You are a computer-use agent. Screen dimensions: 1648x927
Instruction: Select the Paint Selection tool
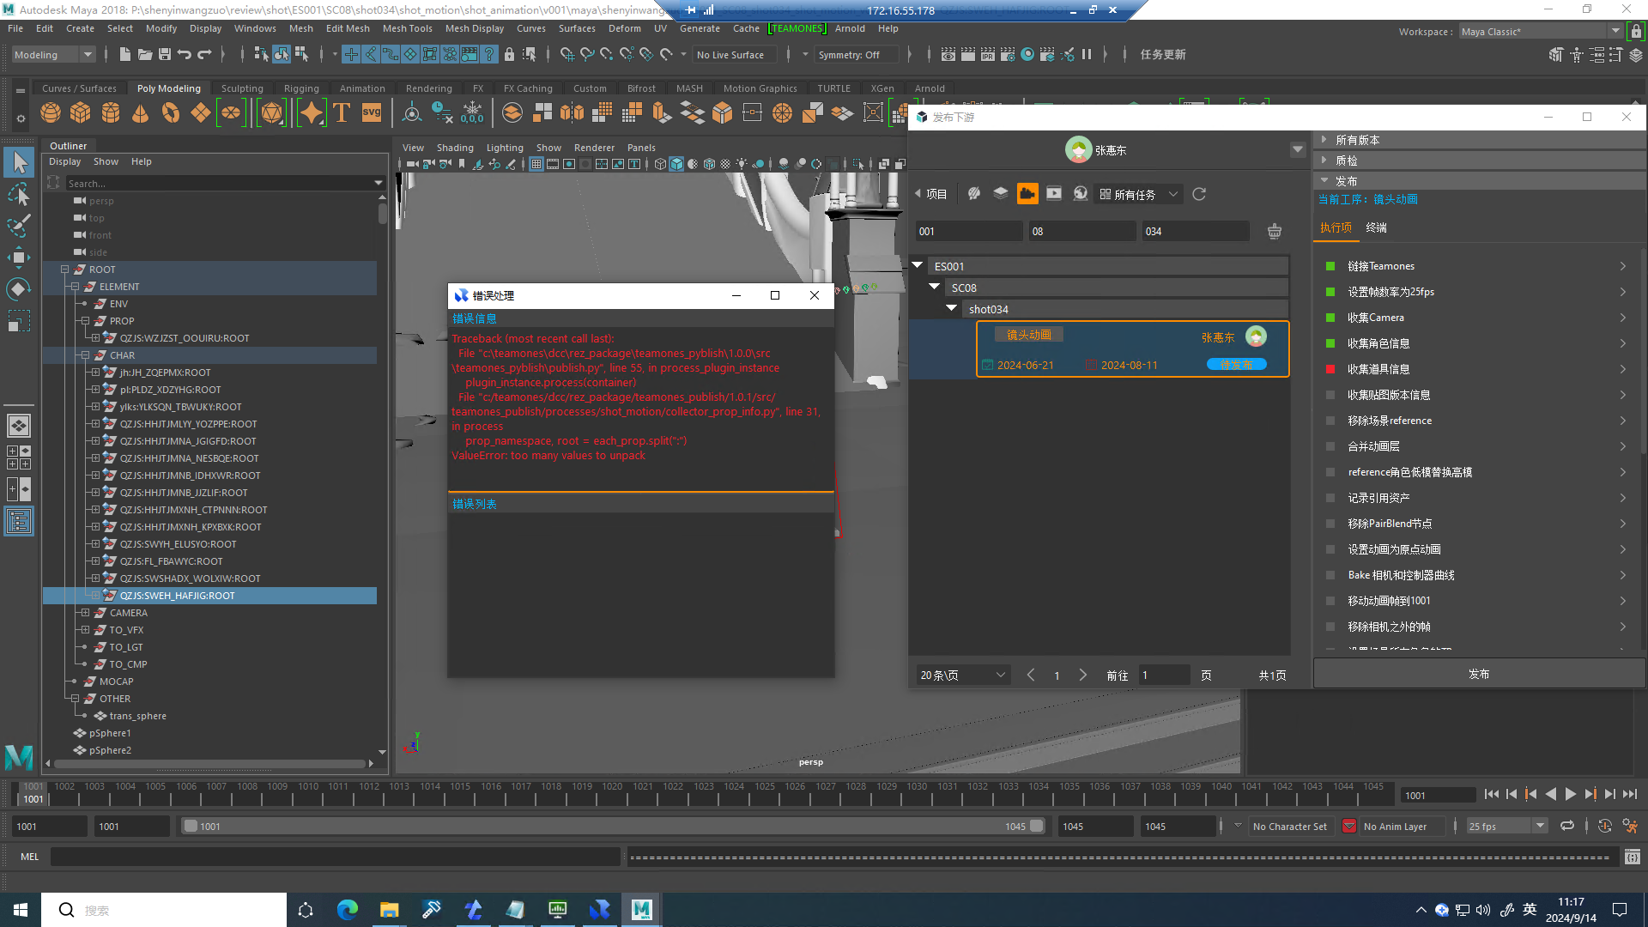[19, 226]
